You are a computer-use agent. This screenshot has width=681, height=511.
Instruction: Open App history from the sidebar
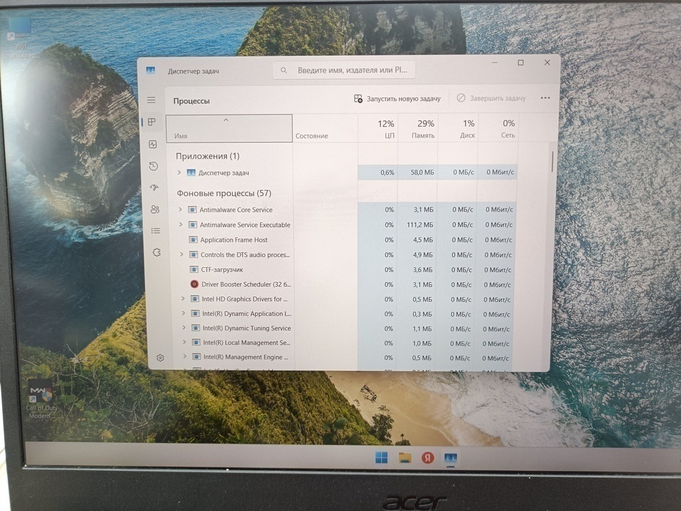[153, 166]
